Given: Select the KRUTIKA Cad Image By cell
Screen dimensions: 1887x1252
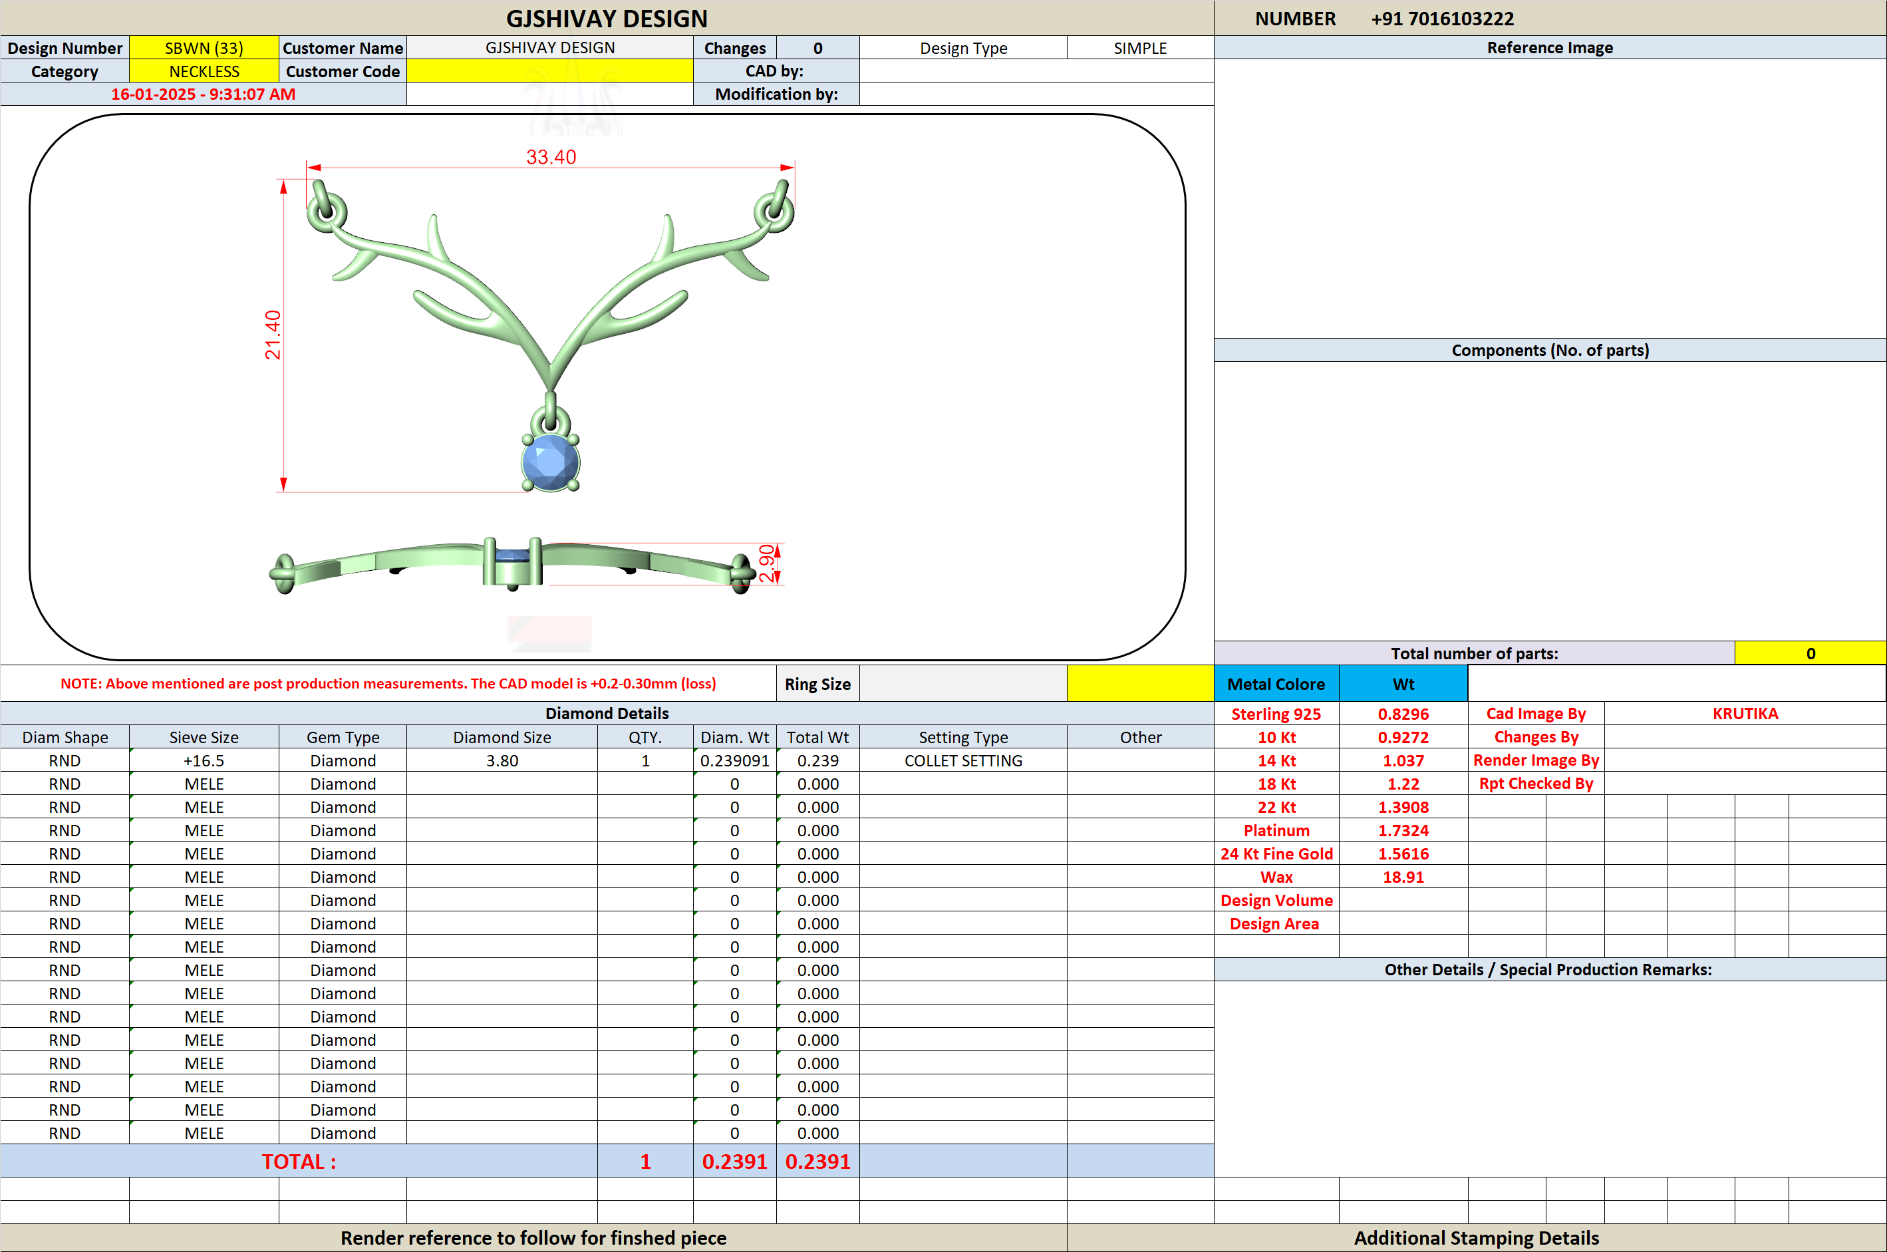Looking at the screenshot, I should click(x=1745, y=714).
